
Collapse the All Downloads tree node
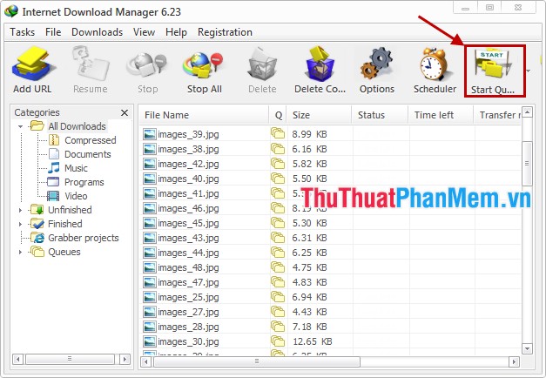[21, 126]
